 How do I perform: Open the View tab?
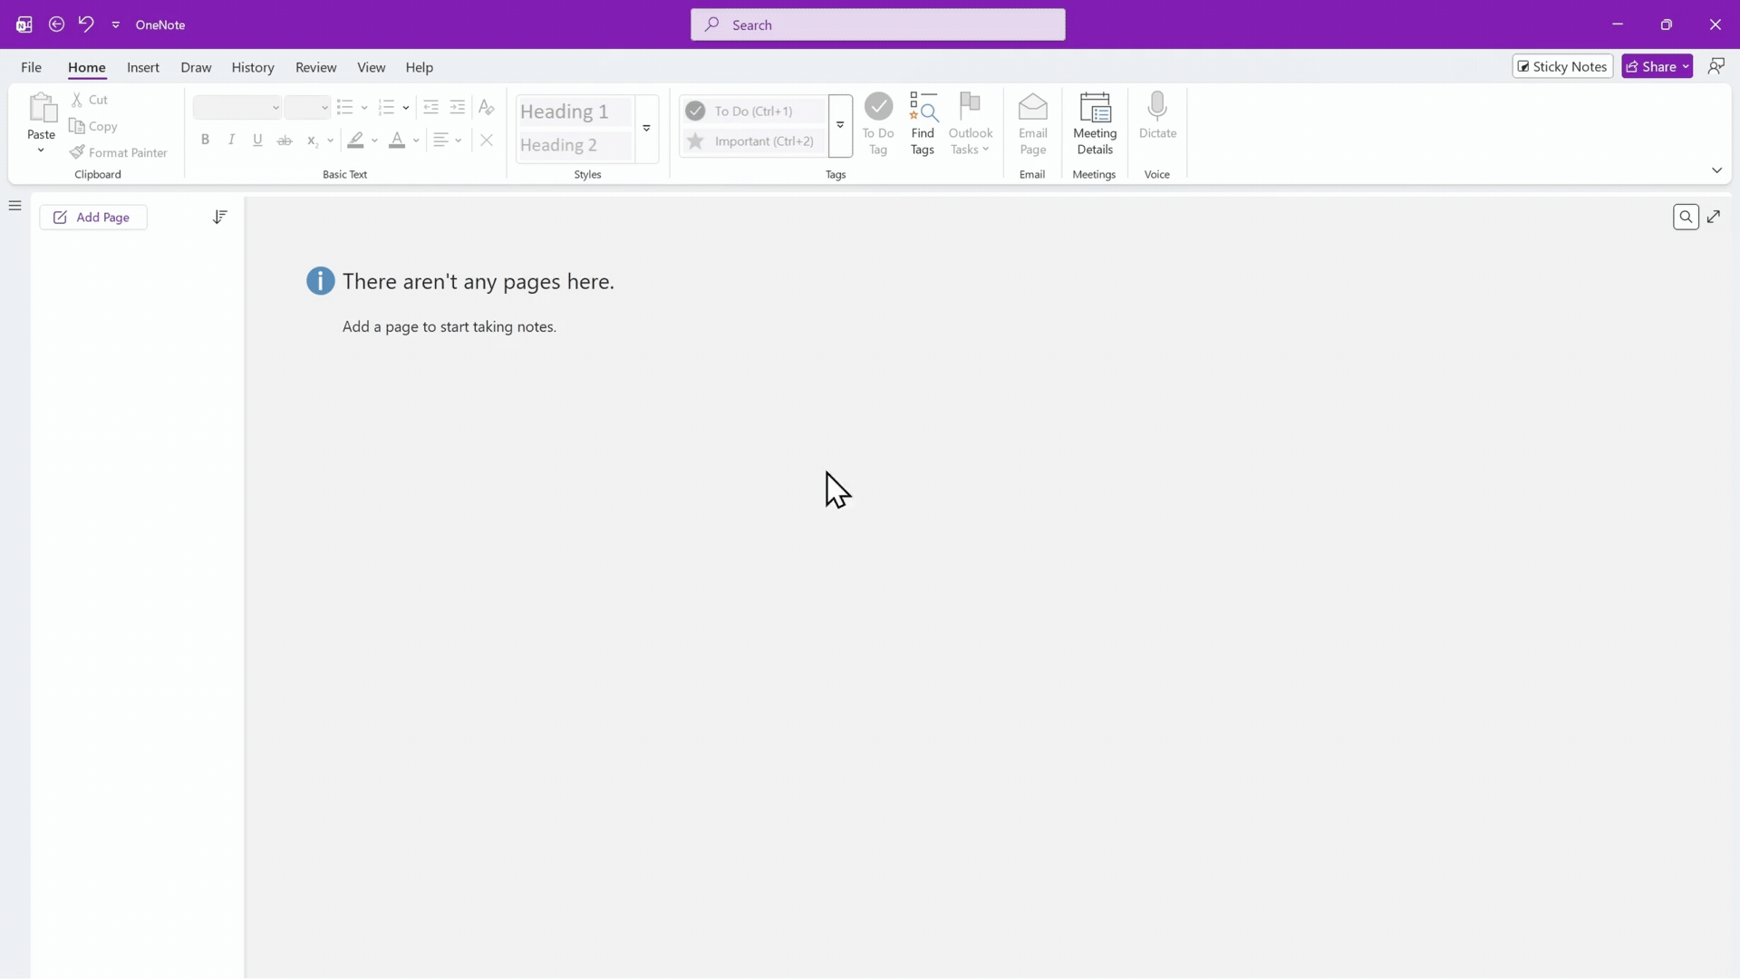pyautogui.click(x=371, y=67)
